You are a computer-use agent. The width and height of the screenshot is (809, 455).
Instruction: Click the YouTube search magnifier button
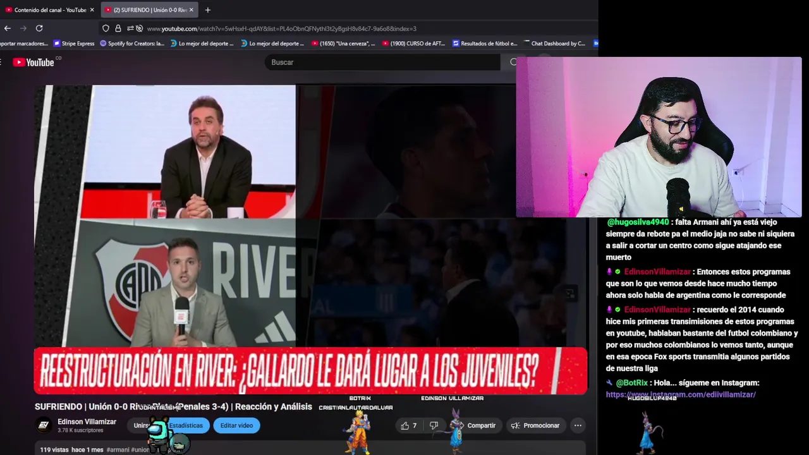(x=513, y=62)
